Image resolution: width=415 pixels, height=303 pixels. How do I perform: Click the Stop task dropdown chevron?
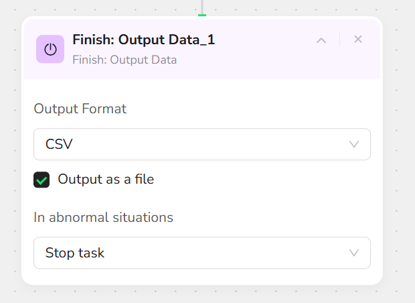(354, 253)
